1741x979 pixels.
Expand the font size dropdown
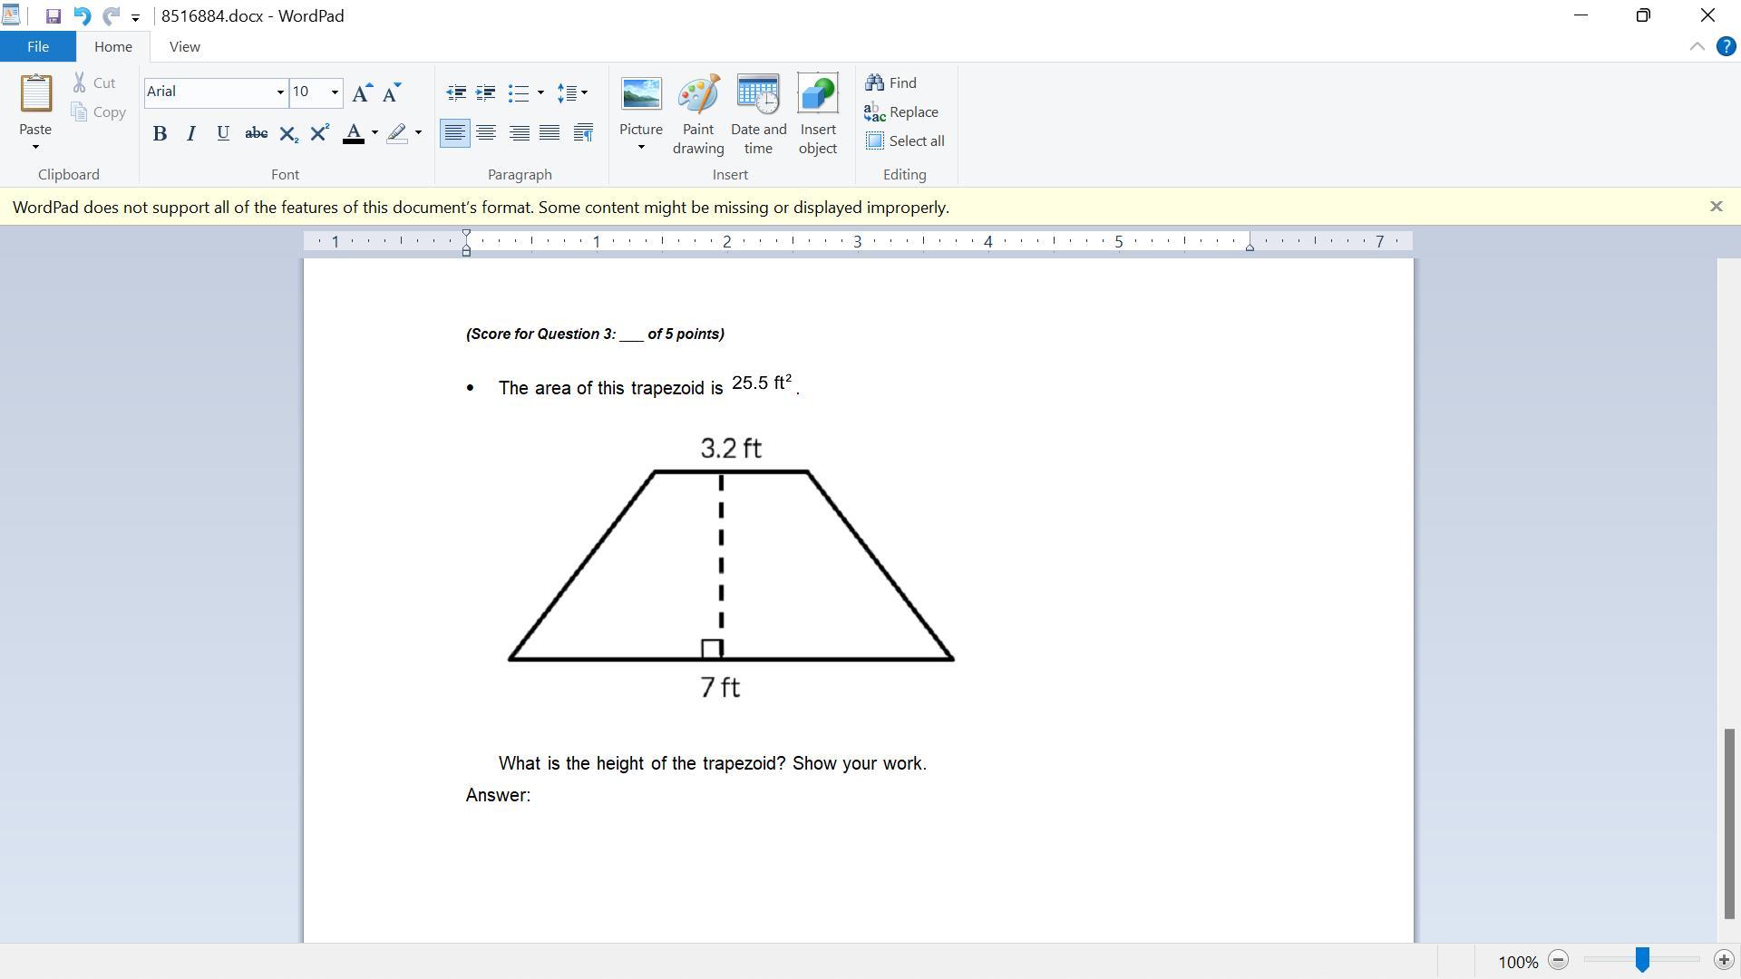[335, 92]
